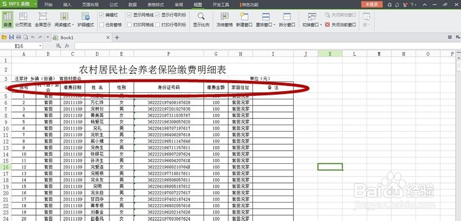The width and height of the screenshot is (461, 221).
Task: Click the header cell 身份证号码
Action: 168,87
